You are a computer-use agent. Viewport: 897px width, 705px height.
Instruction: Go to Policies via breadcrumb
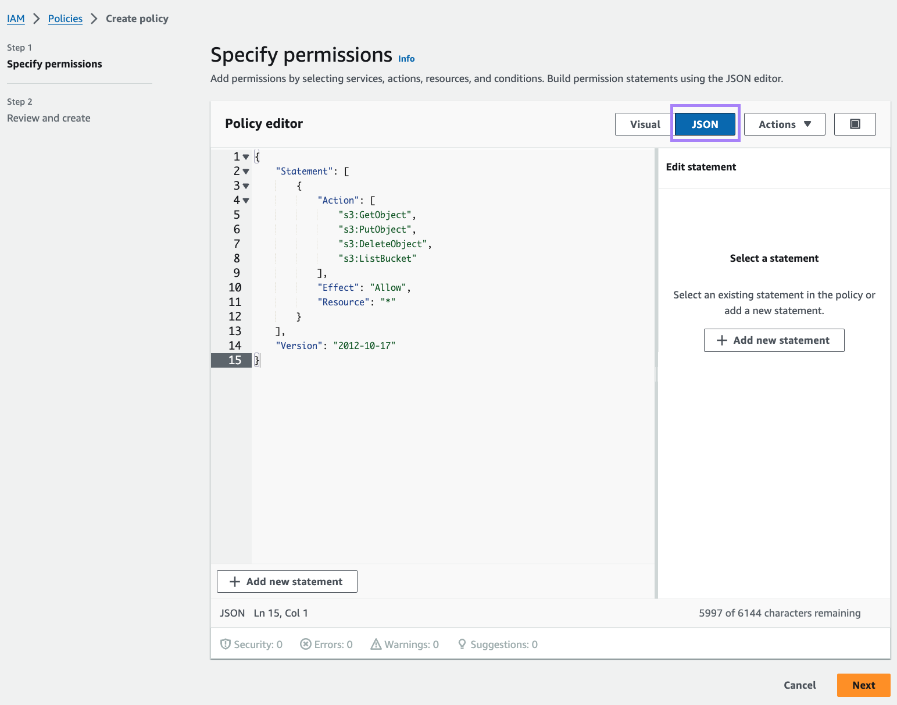tap(65, 19)
